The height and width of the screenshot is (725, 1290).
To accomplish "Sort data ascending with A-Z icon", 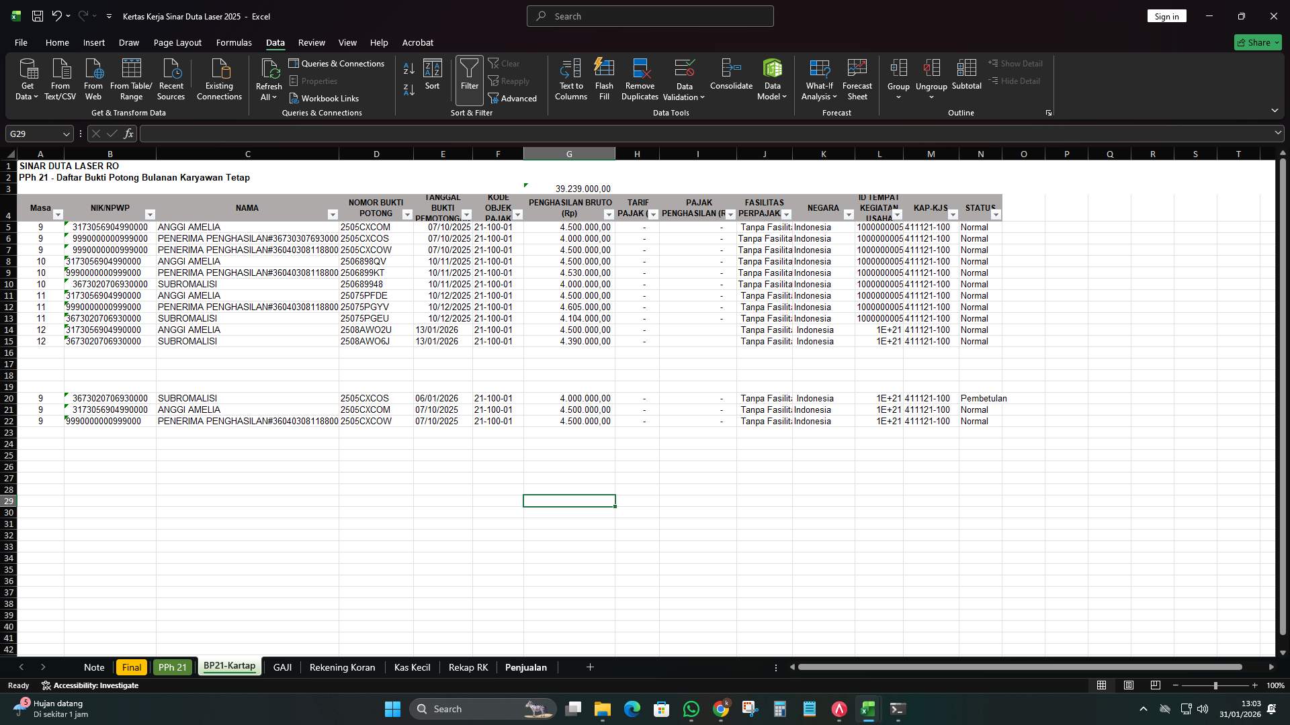I will tap(408, 68).
